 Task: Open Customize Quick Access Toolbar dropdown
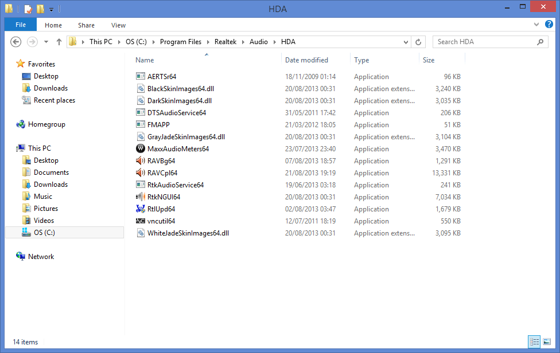tap(52, 9)
